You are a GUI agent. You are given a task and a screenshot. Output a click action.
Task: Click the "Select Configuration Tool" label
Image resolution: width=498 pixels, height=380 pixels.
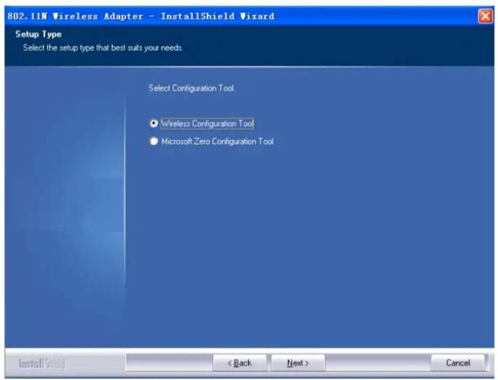(191, 88)
